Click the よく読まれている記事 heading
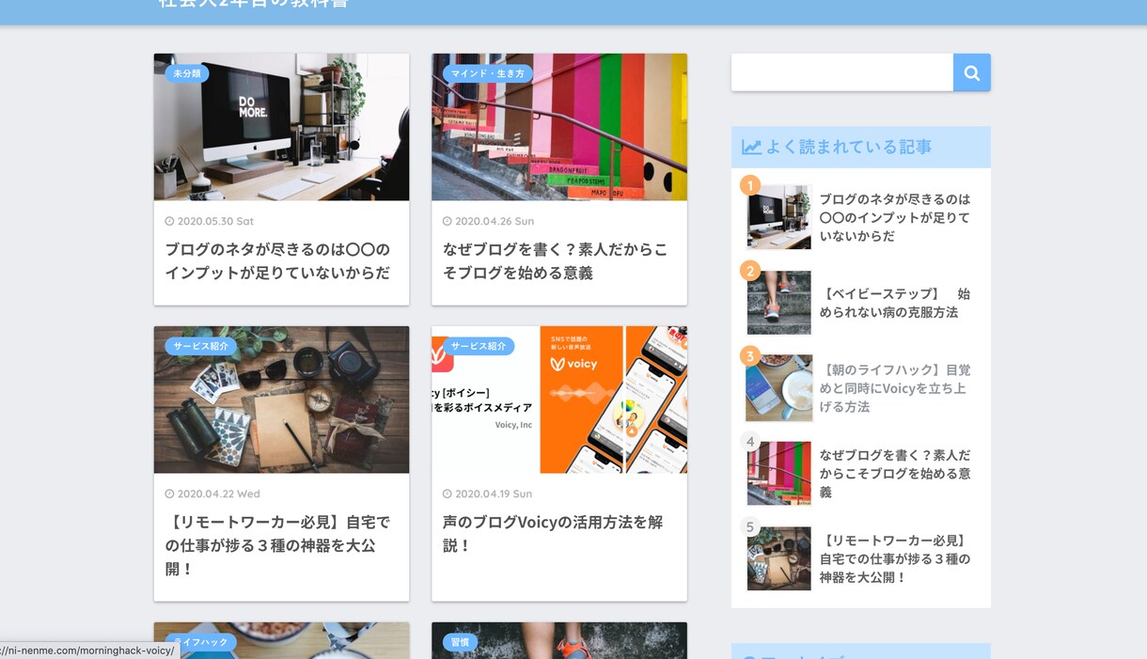The width and height of the screenshot is (1147, 659). coord(848,147)
